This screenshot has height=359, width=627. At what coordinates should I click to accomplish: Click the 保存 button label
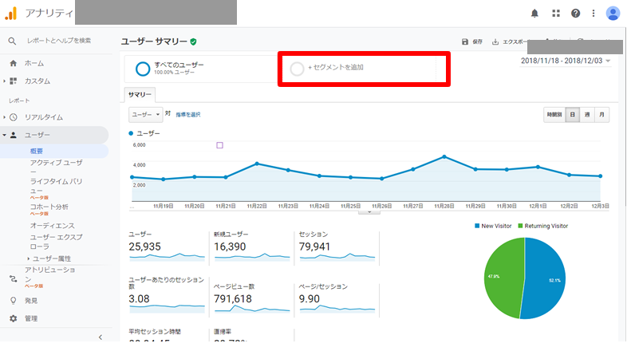[x=478, y=41]
